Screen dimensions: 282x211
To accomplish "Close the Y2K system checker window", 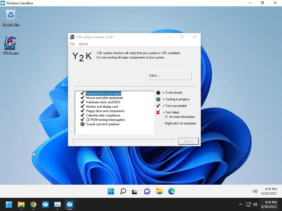I will 194,37.
